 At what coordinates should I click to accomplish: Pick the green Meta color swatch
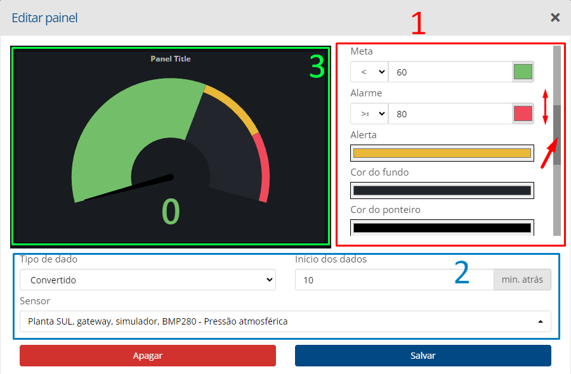point(522,72)
